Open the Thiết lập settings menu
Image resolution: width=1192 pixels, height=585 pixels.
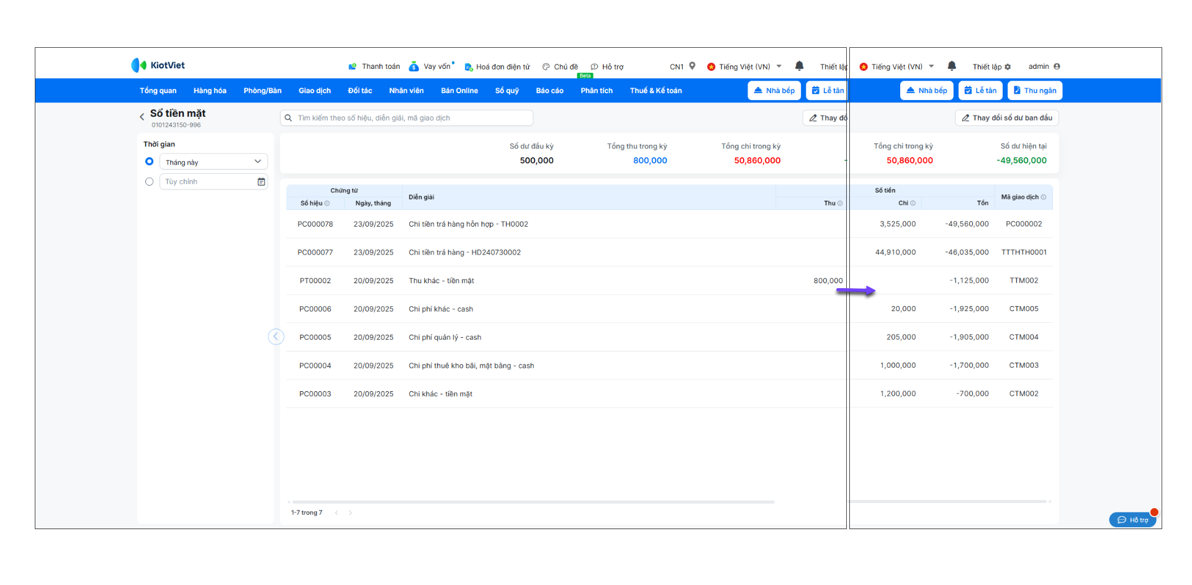coord(991,66)
